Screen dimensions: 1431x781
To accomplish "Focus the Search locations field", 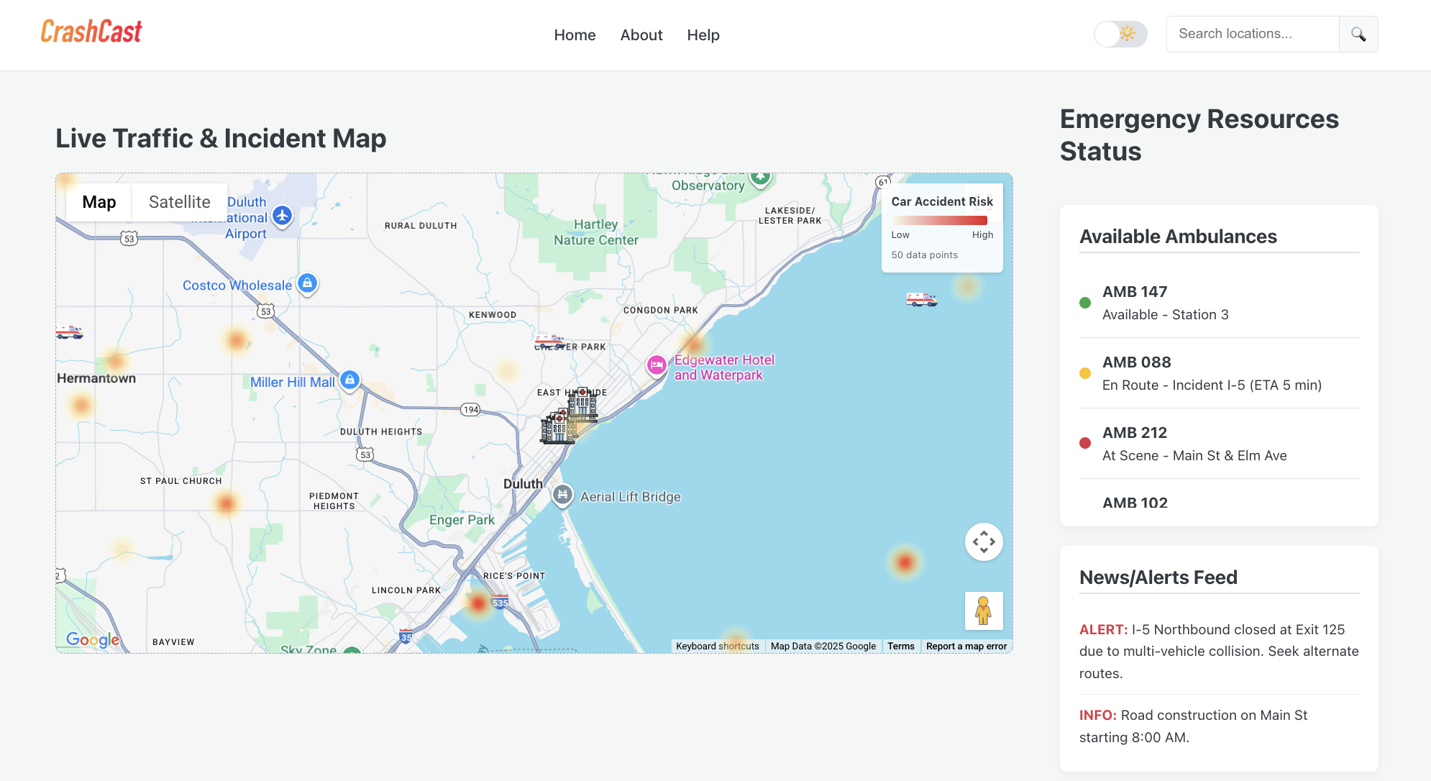I will tap(1252, 34).
